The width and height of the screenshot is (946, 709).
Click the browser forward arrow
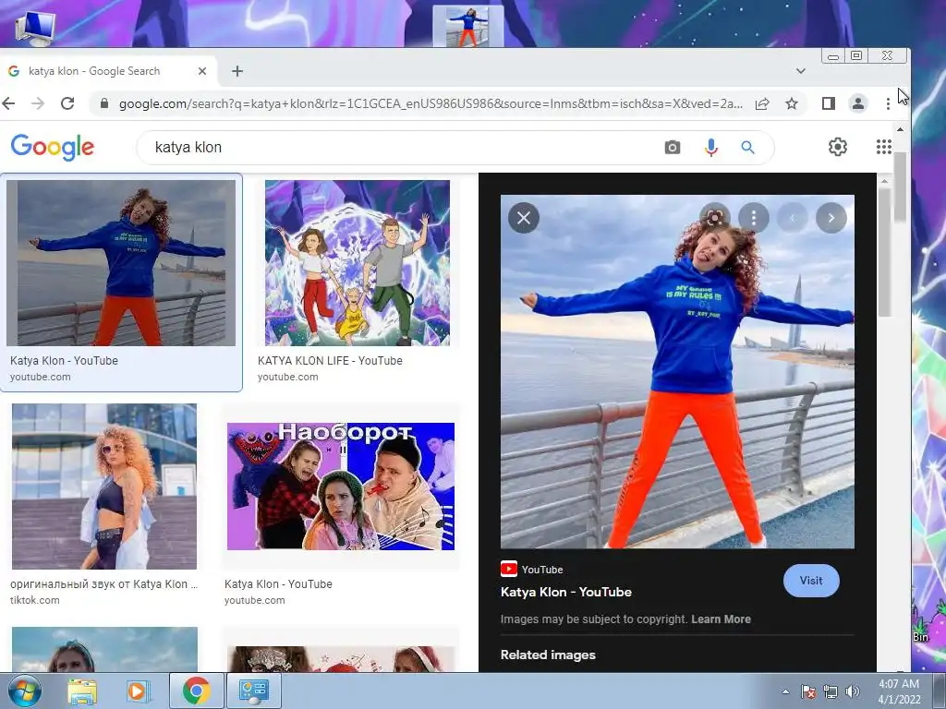point(38,103)
